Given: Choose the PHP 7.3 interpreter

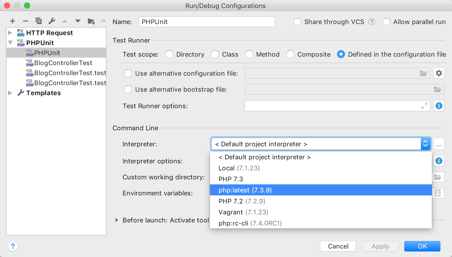Looking at the screenshot, I should click(321, 179).
